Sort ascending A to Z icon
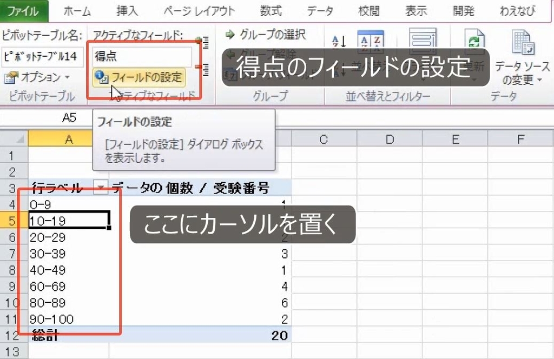Image resolution: width=554 pixels, height=359 pixels. 339,42
